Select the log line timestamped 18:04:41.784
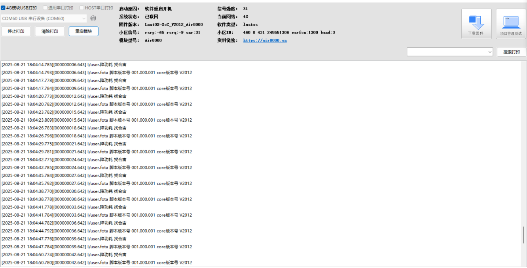 click(x=97, y=215)
